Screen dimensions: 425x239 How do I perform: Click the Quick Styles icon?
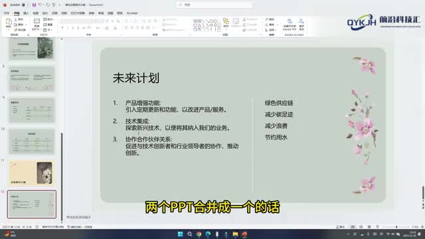(x=236, y=23)
